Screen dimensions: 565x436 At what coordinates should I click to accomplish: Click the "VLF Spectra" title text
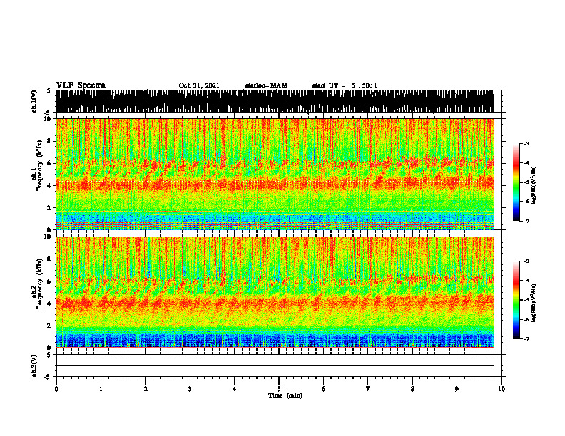click(81, 85)
